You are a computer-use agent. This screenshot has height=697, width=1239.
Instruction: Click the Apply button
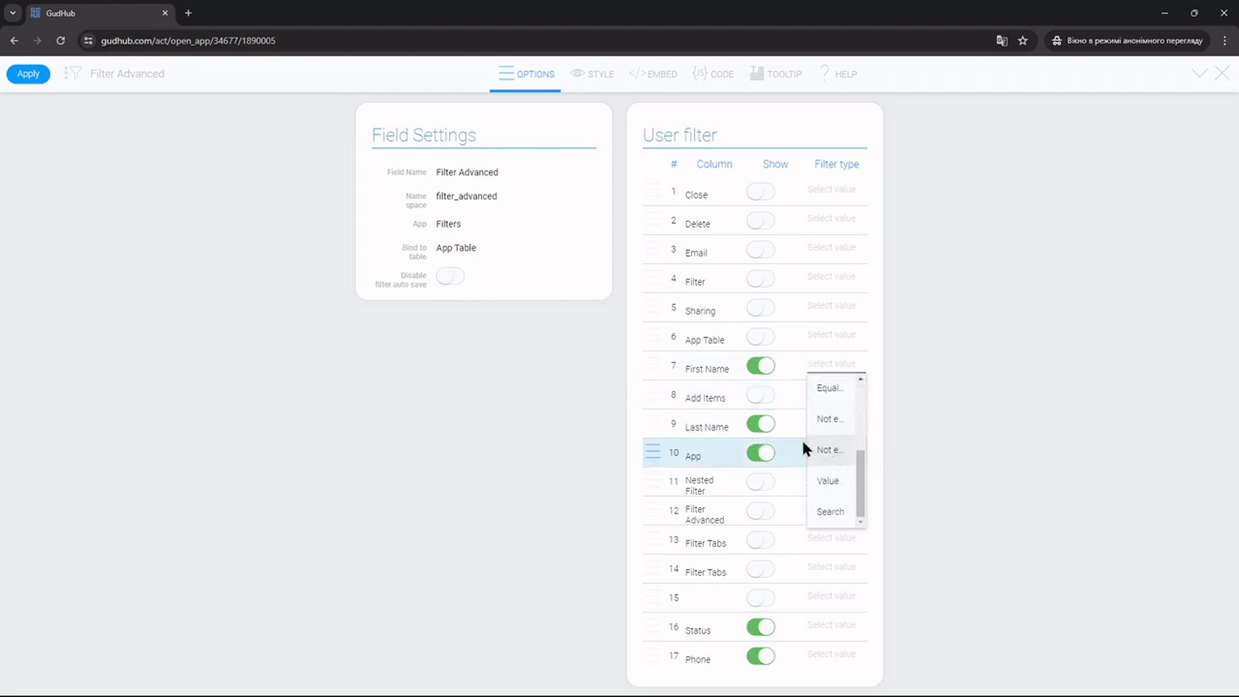pos(29,74)
